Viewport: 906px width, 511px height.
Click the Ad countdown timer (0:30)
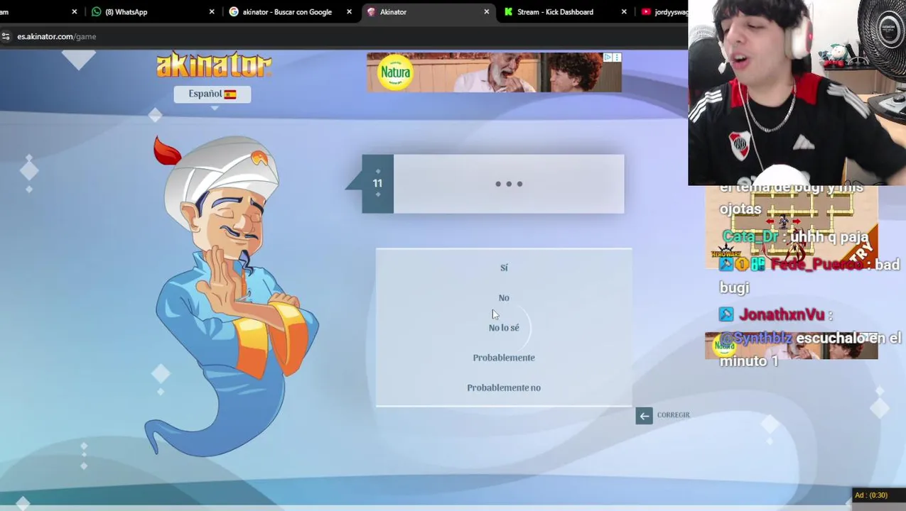[870, 495]
